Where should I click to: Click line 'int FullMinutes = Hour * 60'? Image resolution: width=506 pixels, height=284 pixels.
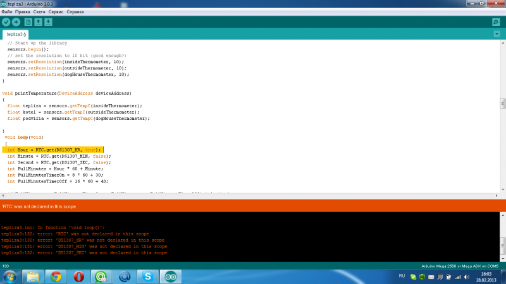click(55, 169)
